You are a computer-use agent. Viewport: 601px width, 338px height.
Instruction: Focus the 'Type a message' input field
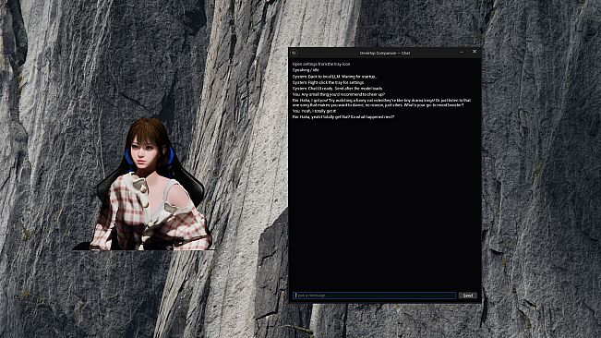(375, 296)
